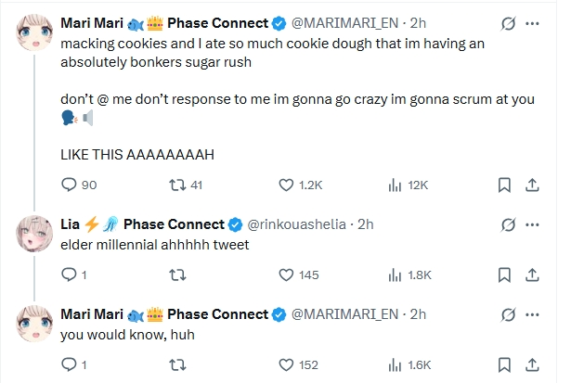Open @MARIMARI_EN handle on first tweet
The height and width of the screenshot is (383, 571).
[350, 21]
